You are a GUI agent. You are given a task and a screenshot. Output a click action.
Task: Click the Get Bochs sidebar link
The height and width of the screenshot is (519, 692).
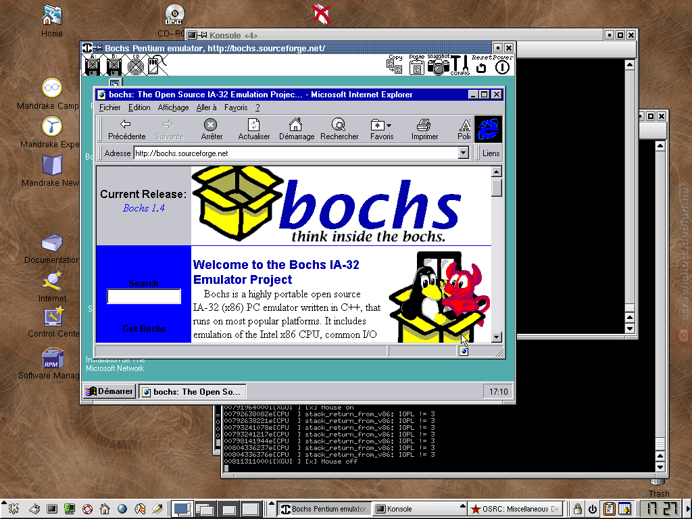pos(144,328)
